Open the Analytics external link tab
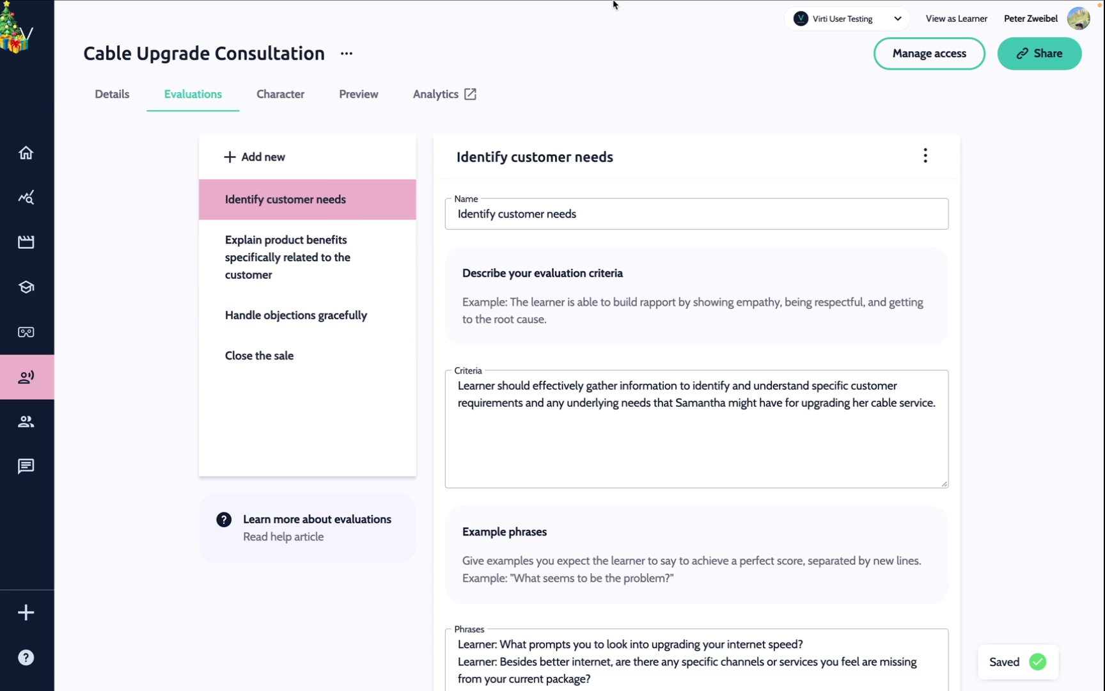Viewport: 1105px width, 691px height. click(x=444, y=94)
